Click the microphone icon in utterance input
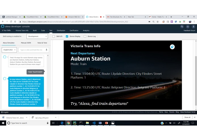This screenshot has width=197, height=140. [x=46, y=50]
